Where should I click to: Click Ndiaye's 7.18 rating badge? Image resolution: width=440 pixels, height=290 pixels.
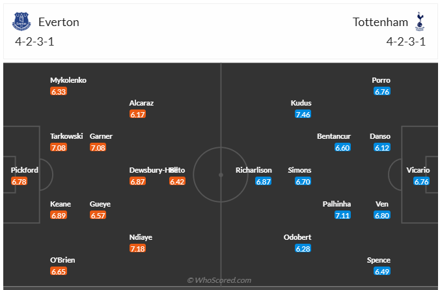coord(137,249)
